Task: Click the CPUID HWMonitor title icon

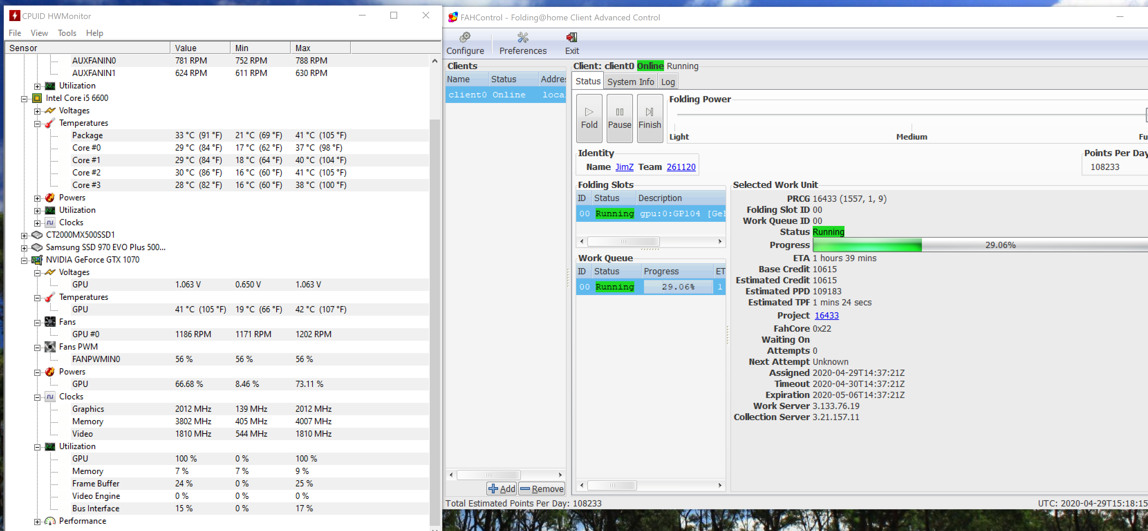Action: click(15, 16)
